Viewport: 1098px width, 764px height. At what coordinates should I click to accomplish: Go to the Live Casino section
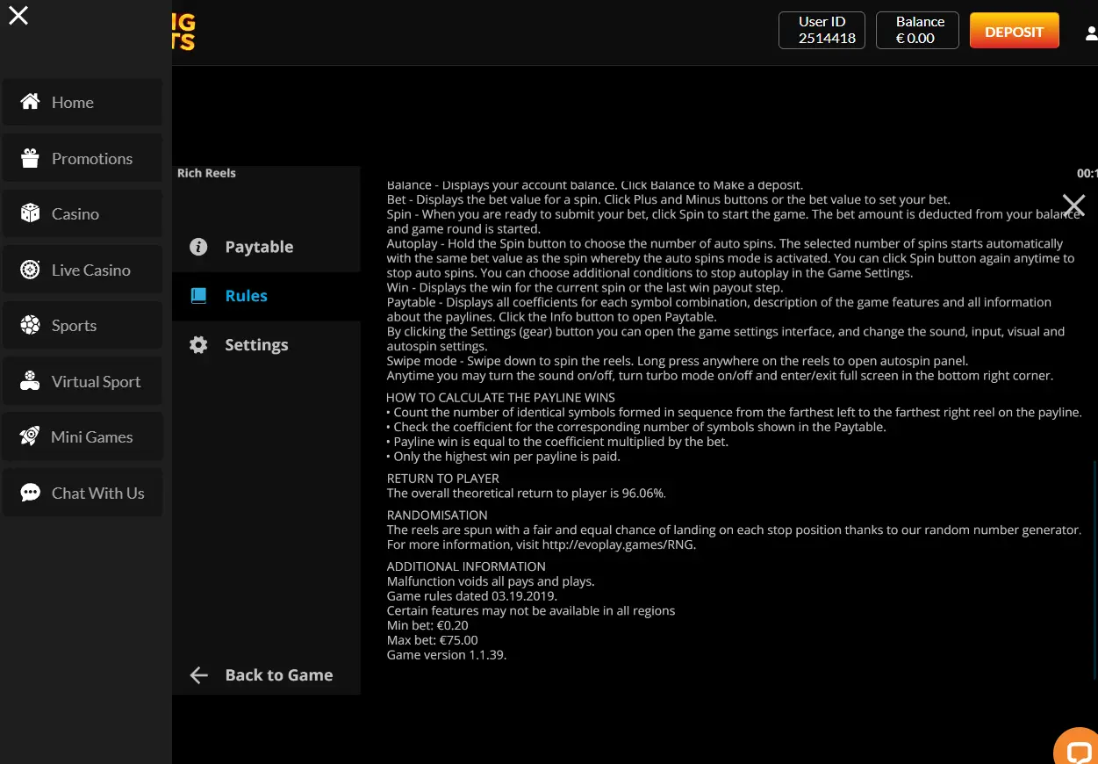coord(82,270)
